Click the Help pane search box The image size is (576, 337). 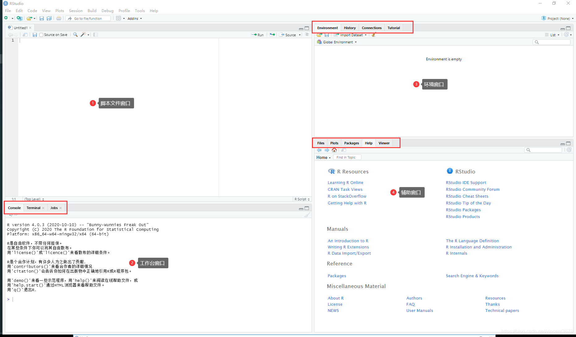[543, 150]
